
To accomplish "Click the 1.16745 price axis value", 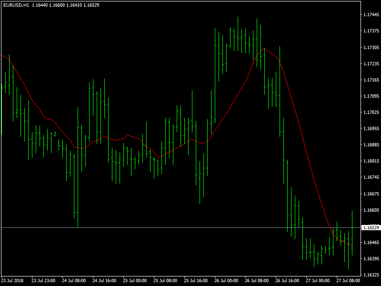I will click(371, 177).
